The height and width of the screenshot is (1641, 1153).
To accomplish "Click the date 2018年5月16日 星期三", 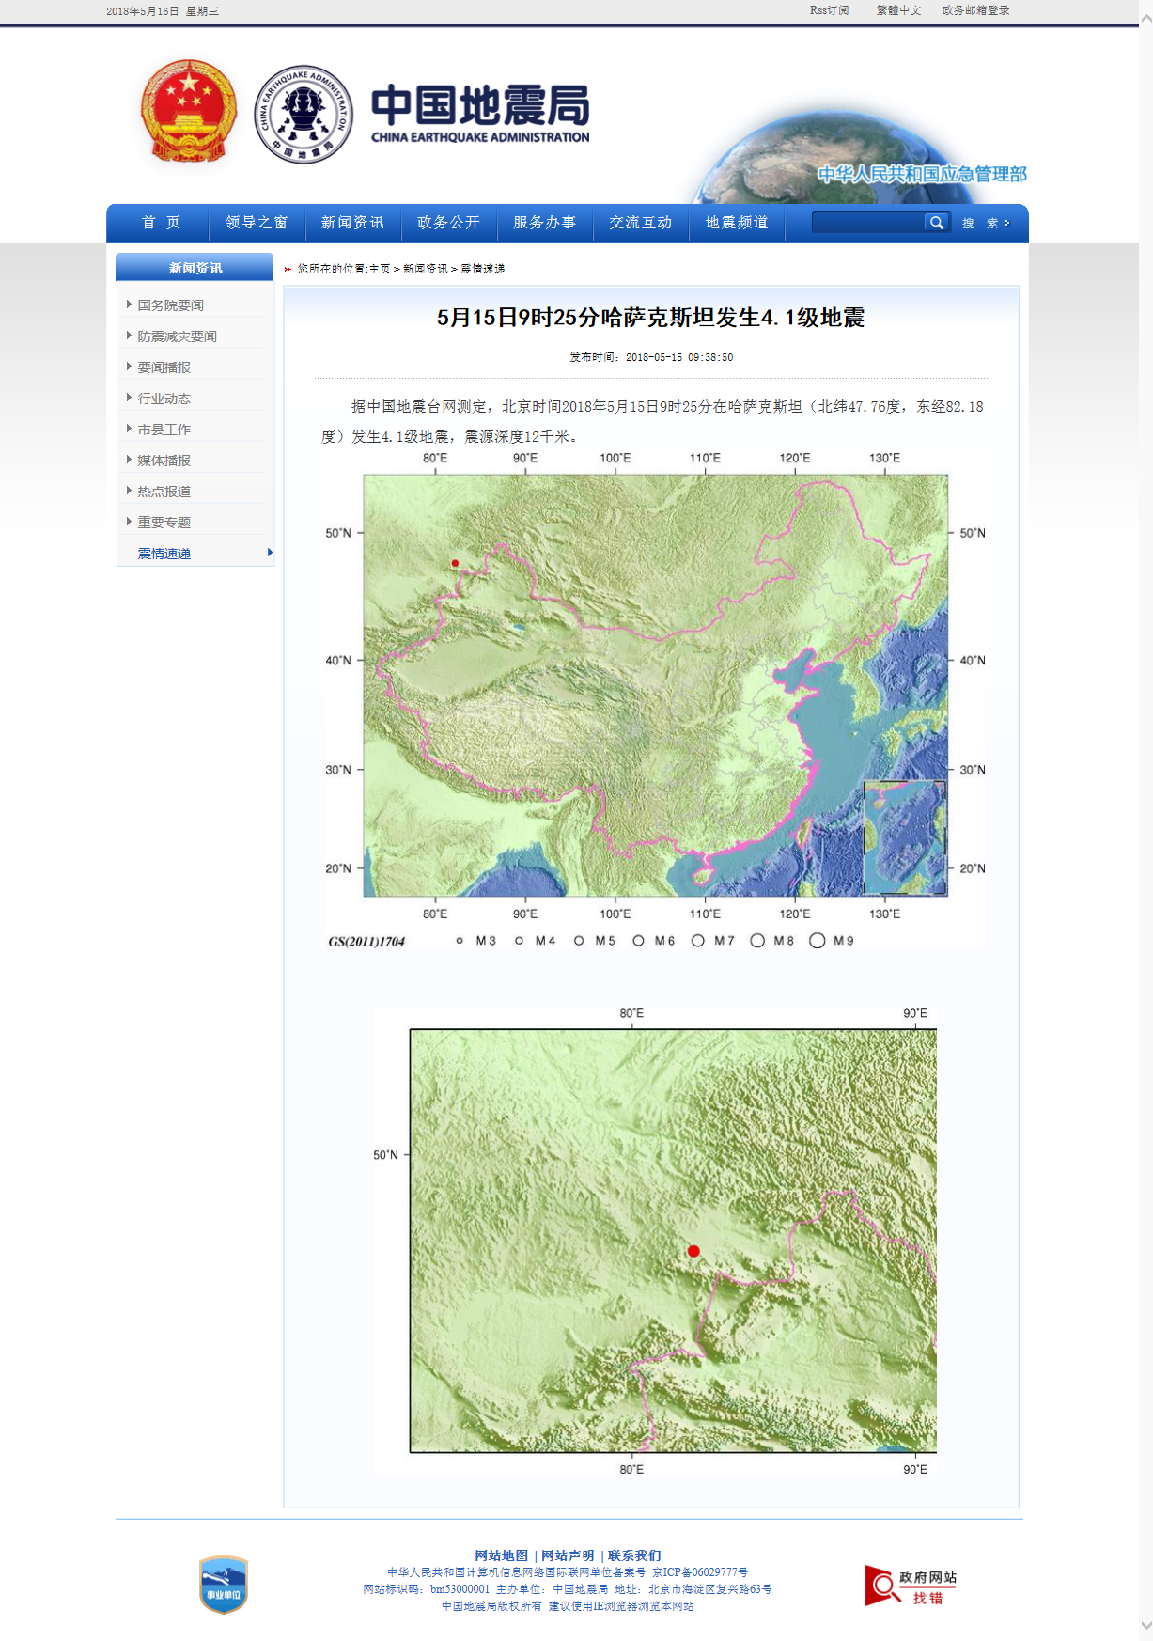I will click(163, 11).
